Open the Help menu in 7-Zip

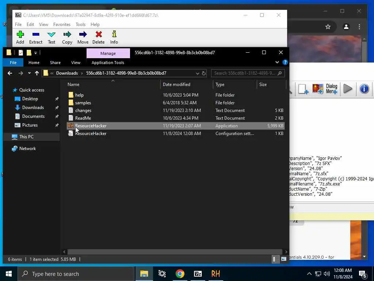[95, 25]
